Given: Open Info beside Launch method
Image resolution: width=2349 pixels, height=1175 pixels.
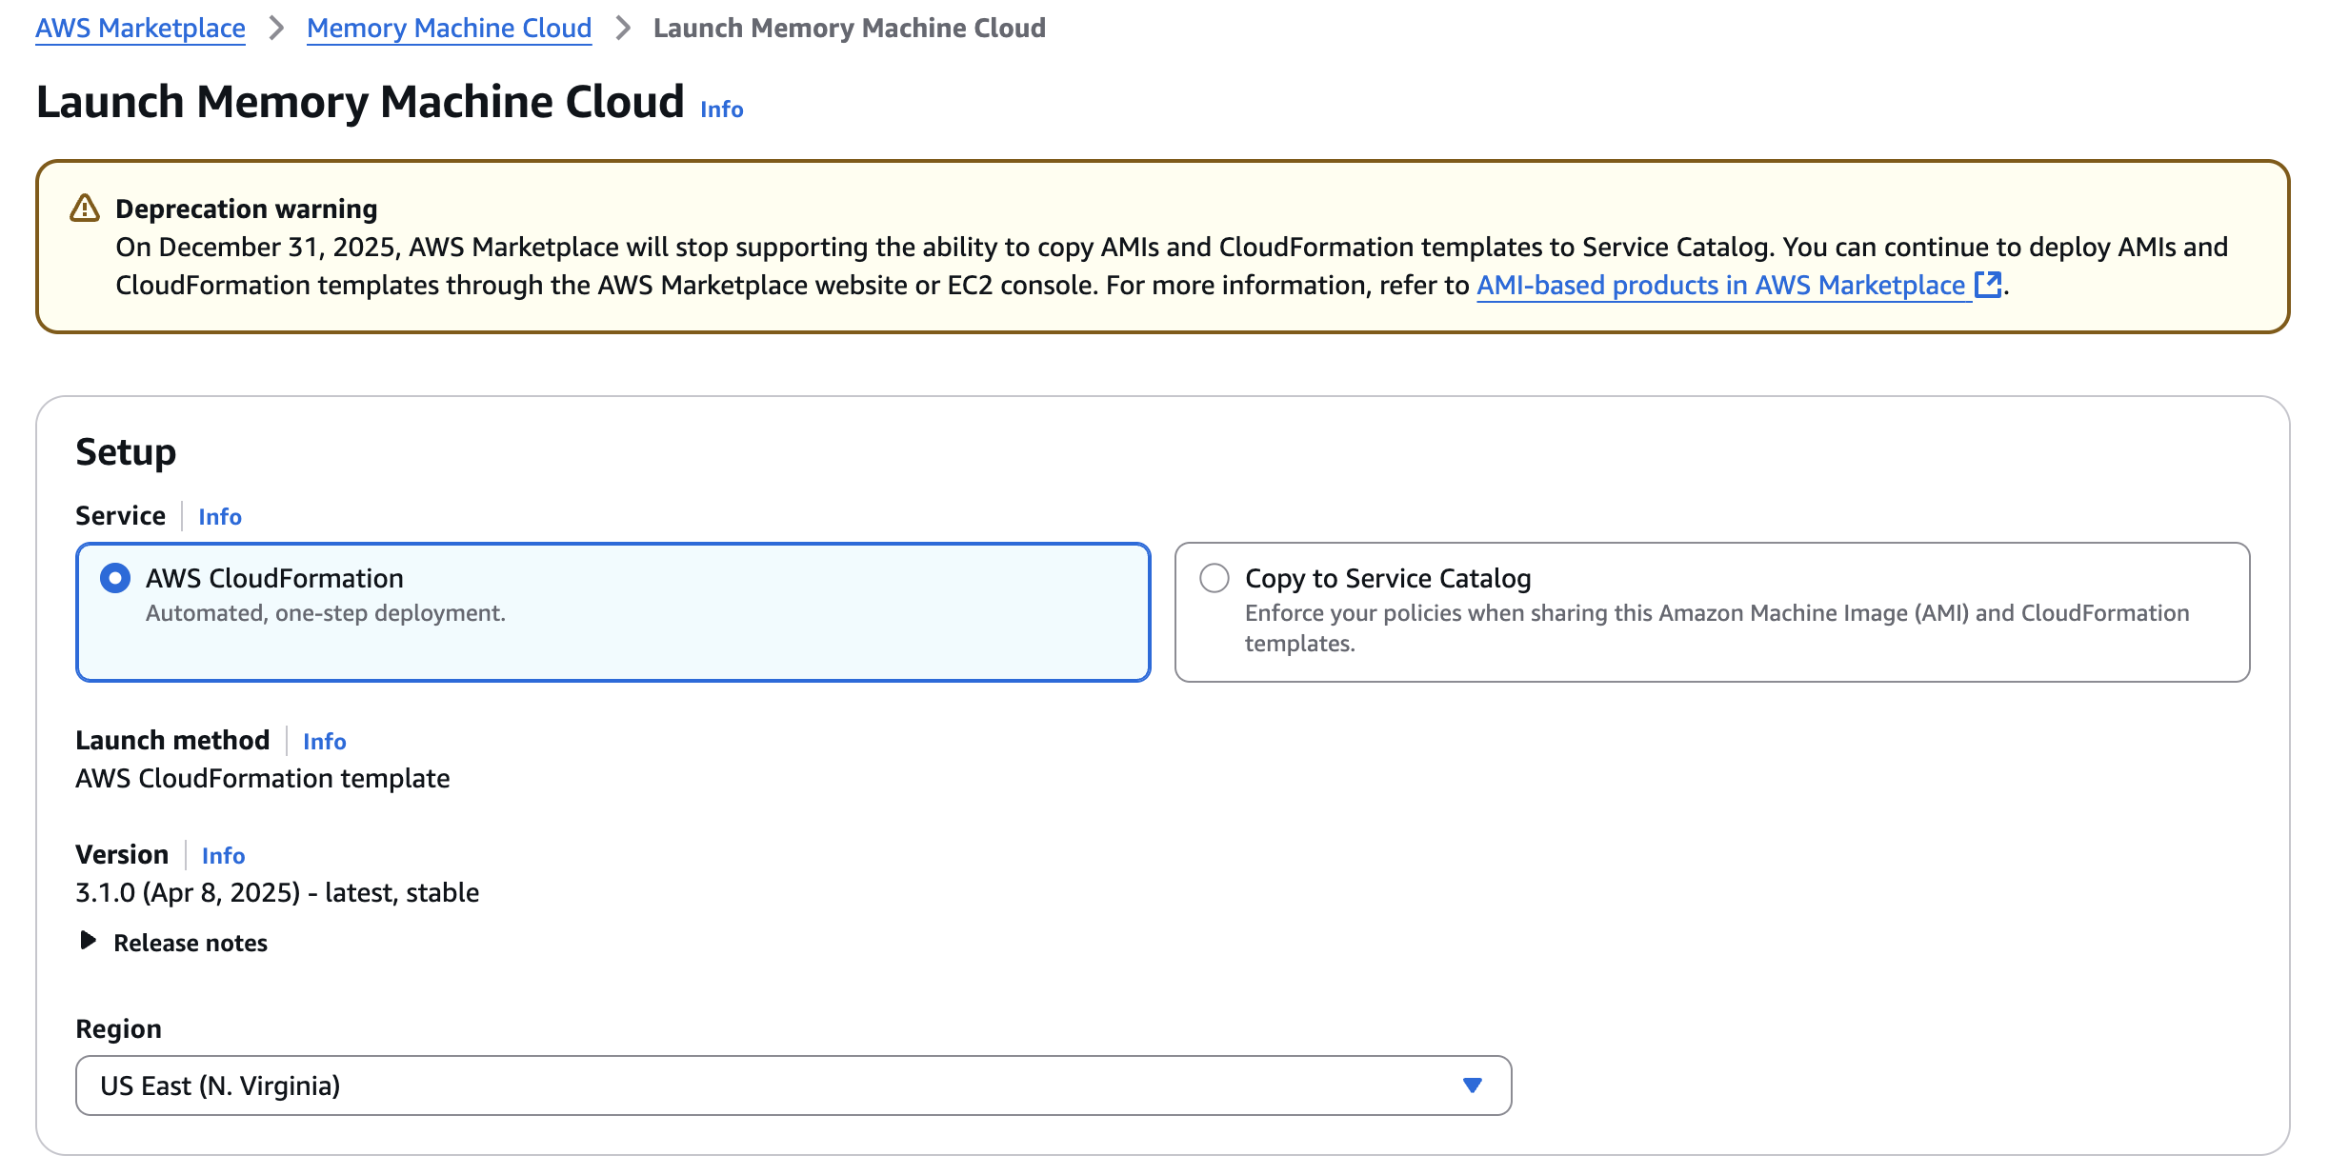Looking at the screenshot, I should [324, 741].
